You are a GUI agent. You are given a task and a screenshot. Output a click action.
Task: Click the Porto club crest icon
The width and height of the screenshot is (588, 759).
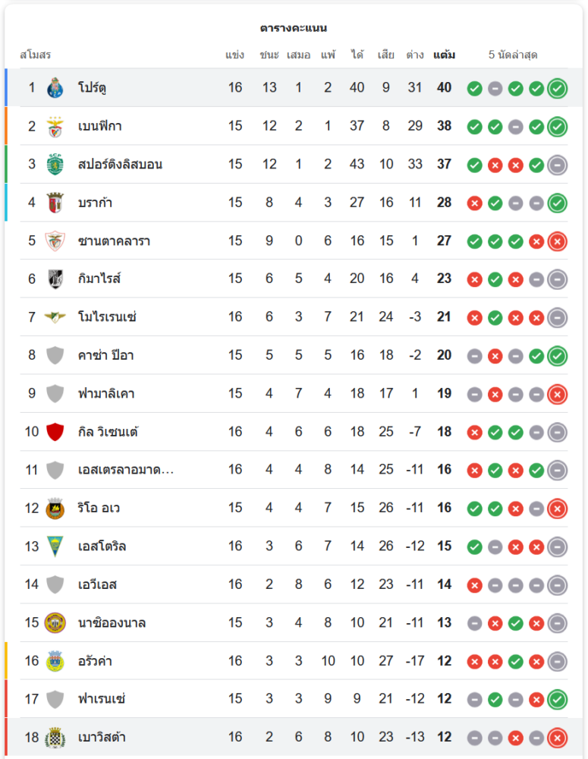(x=55, y=88)
